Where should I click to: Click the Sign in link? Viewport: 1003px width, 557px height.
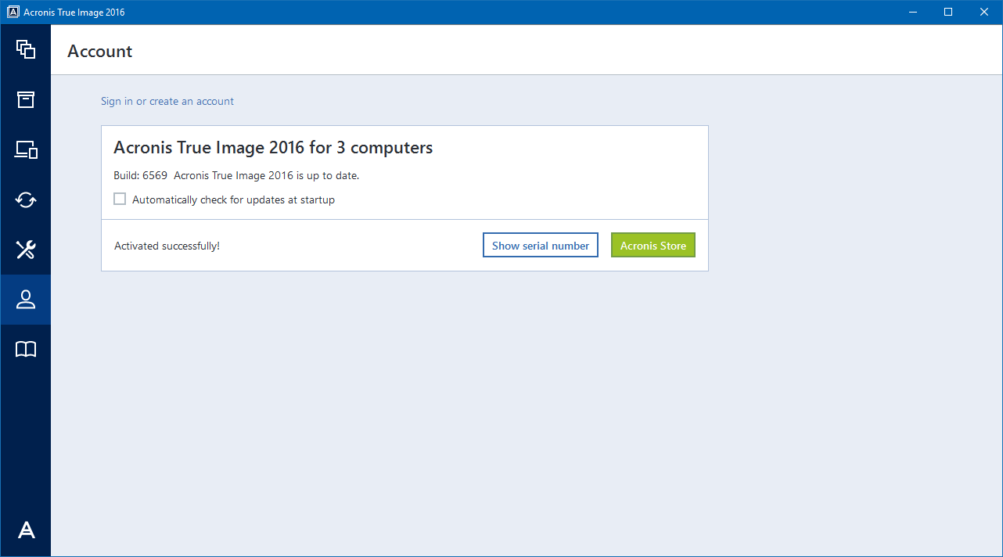117,101
